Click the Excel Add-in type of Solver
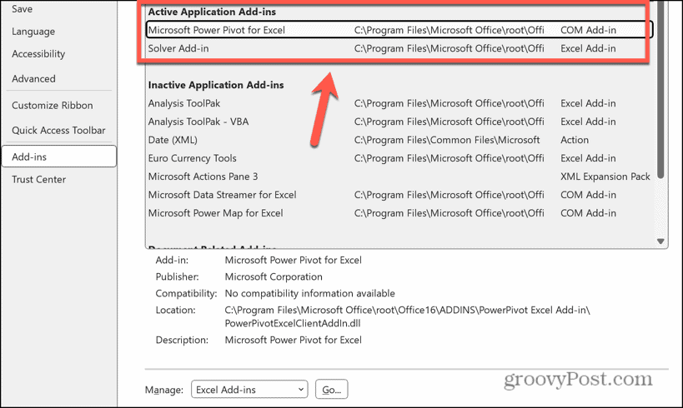 click(588, 48)
